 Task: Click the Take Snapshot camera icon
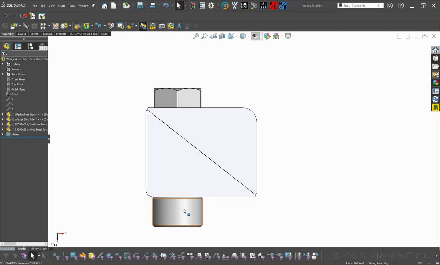pos(162,26)
